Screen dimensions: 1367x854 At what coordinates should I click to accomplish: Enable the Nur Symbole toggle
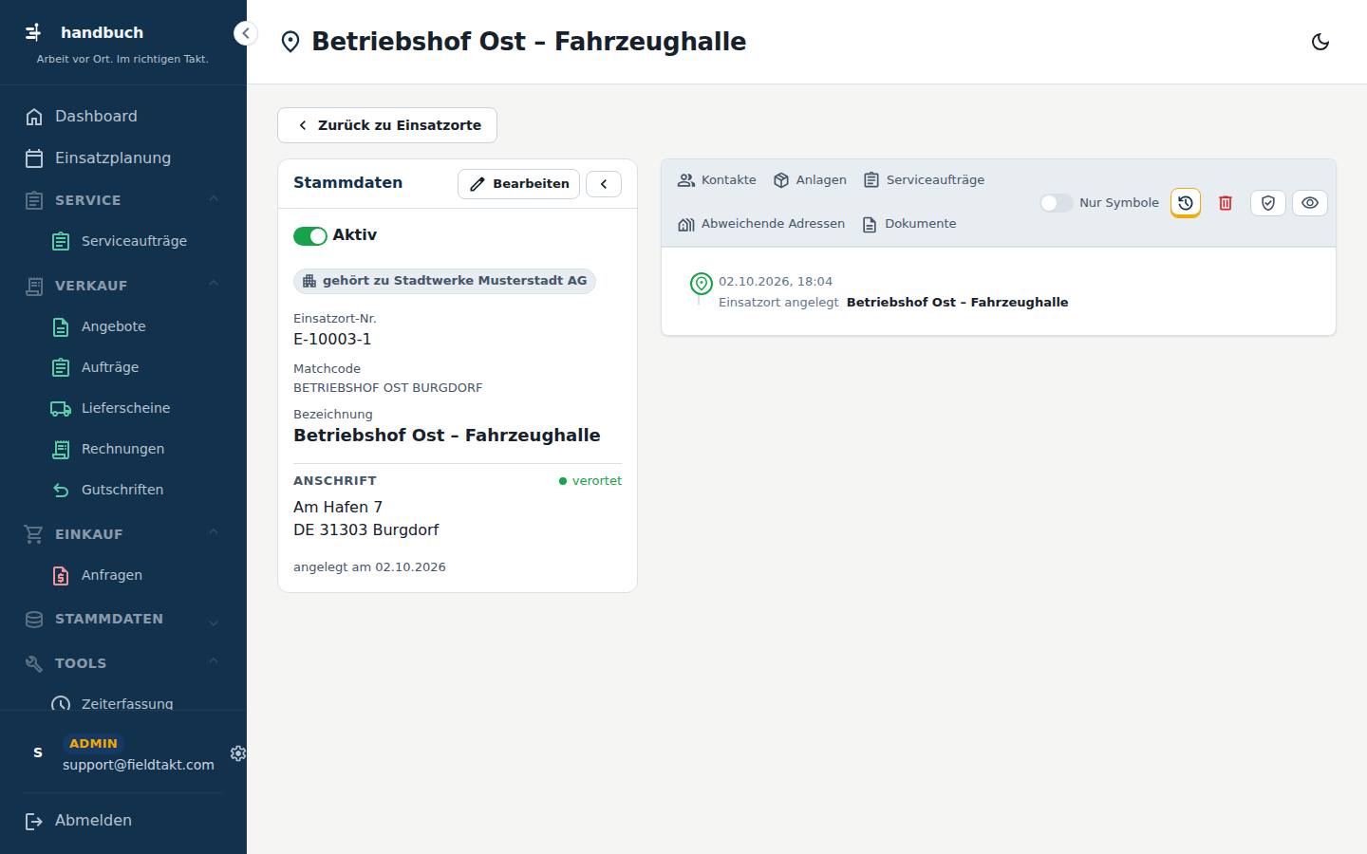[1057, 203]
